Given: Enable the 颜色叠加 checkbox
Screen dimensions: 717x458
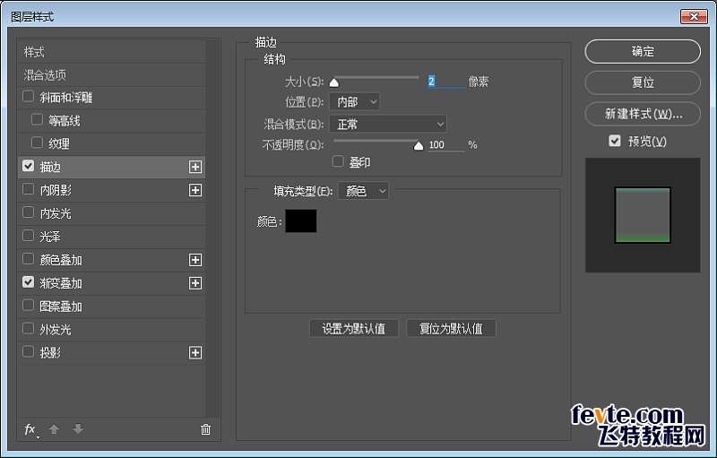Looking at the screenshot, I should tap(29, 259).
